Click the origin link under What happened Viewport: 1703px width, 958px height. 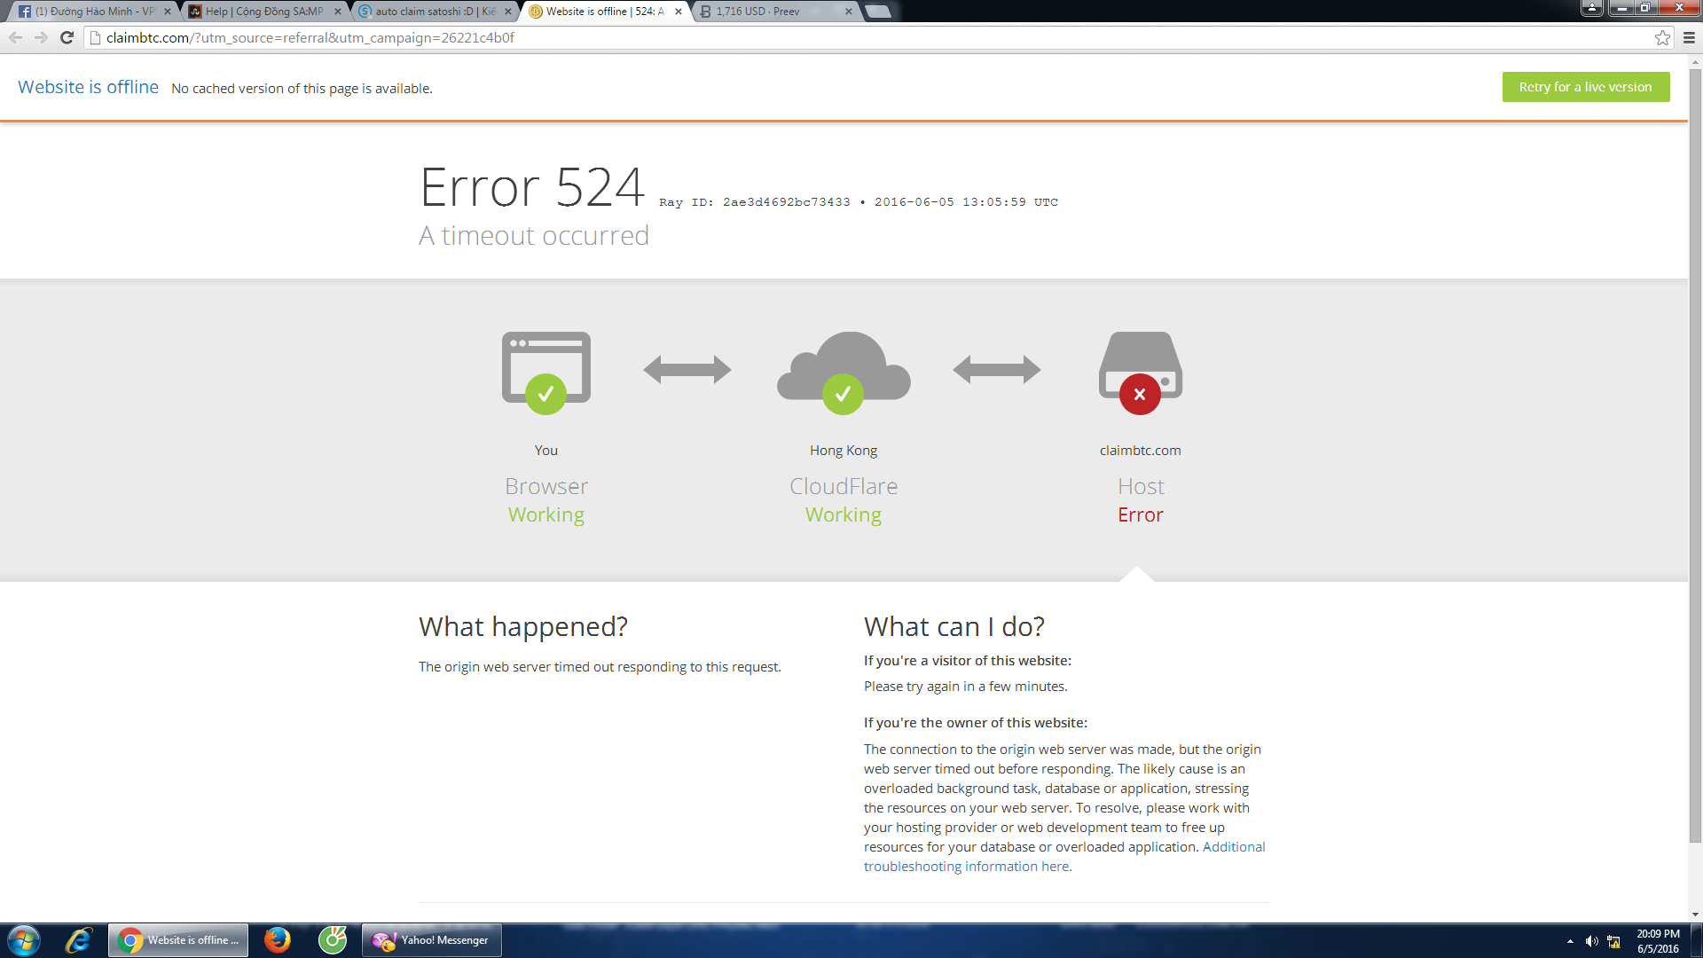click(x=461, y=666)
